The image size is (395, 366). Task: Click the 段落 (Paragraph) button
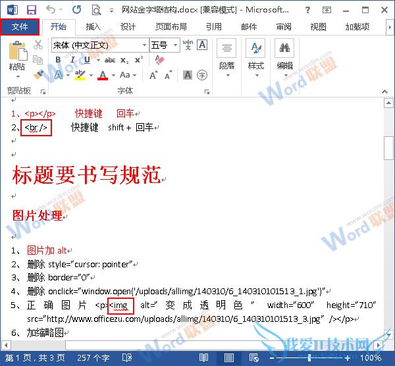[x=226, y=55]
